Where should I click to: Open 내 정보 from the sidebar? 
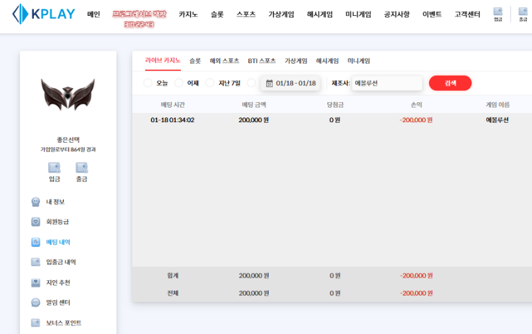(55, 202)
